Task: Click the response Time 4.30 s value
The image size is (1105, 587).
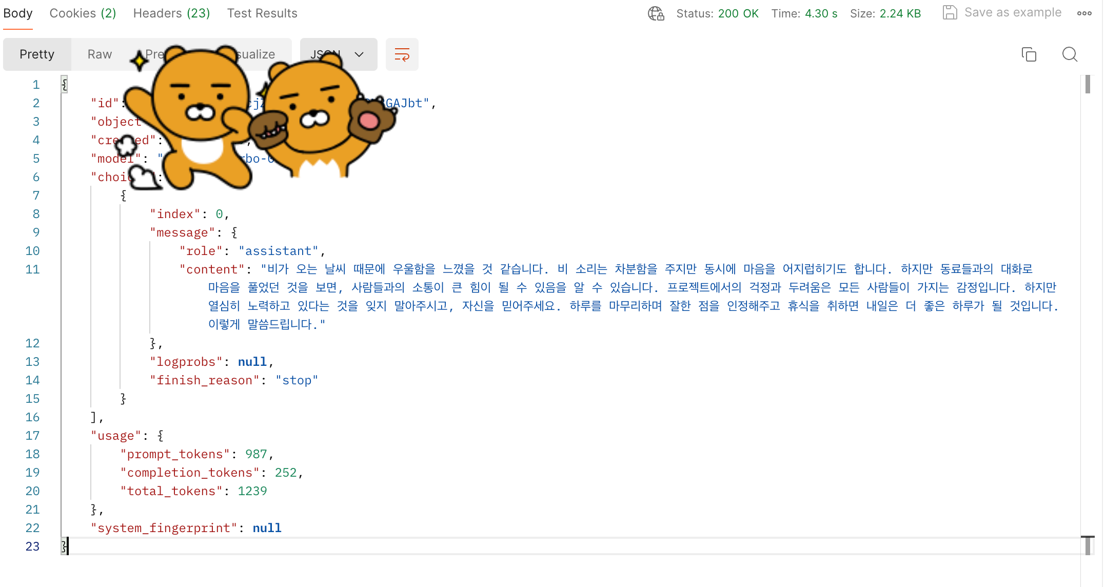Action: click(x=821, y=14)
